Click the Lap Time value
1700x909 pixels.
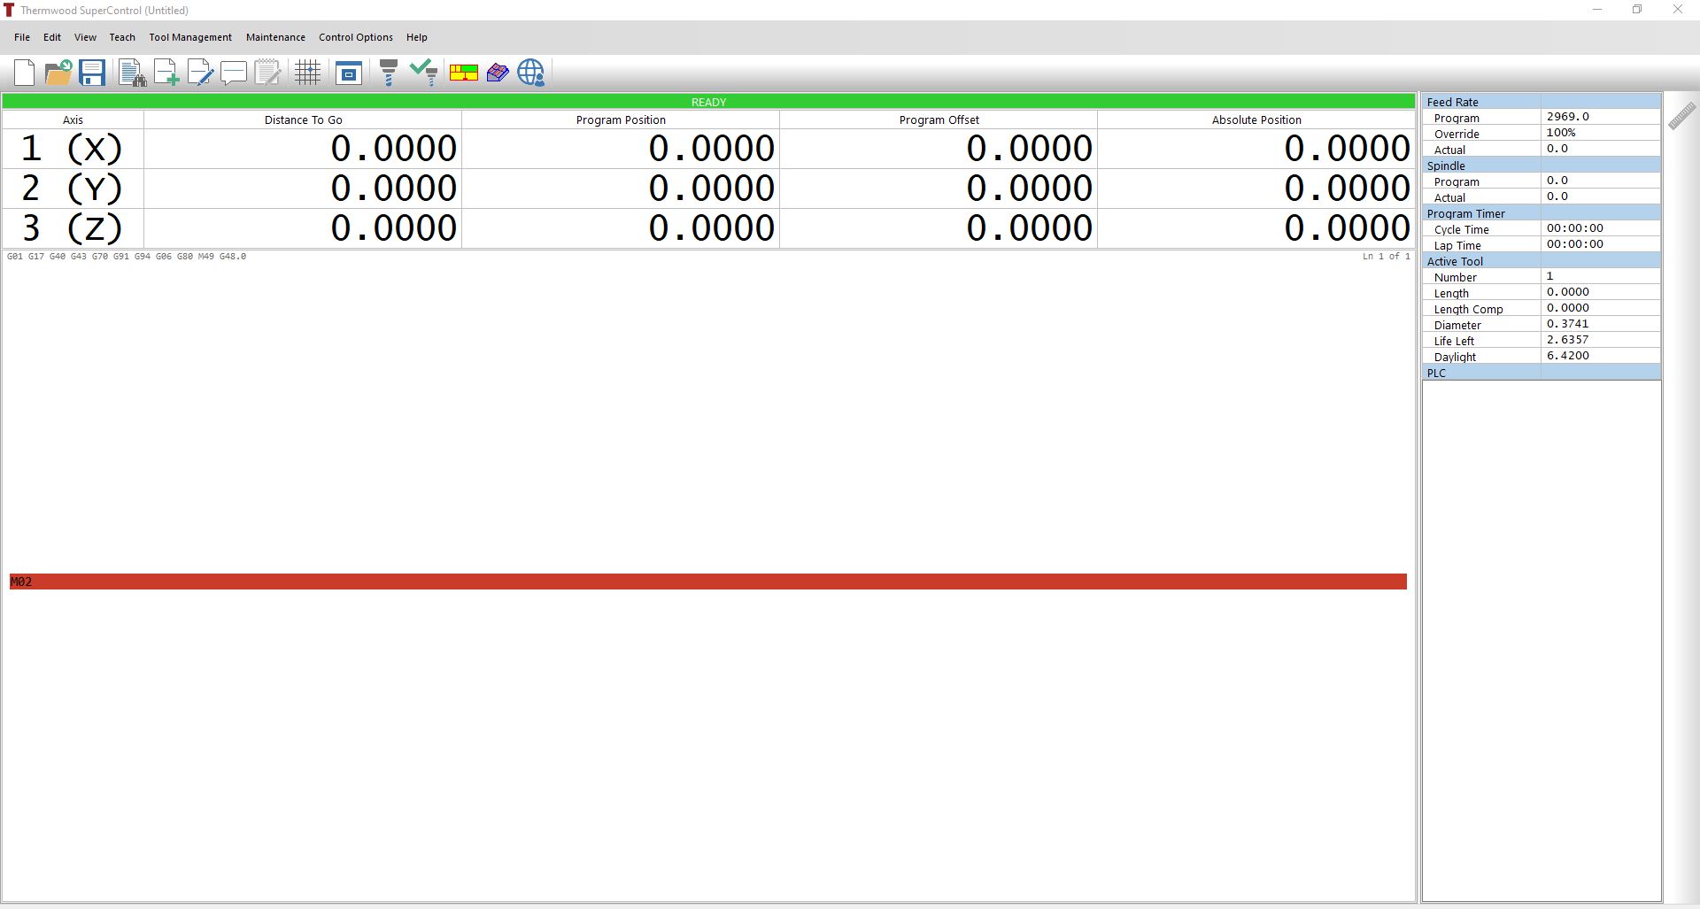[x=1601, y=244]
